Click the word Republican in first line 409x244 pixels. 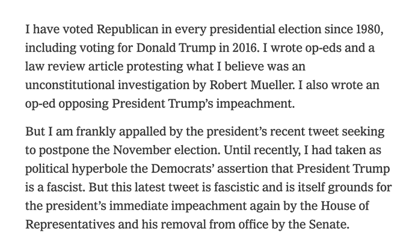128,30
